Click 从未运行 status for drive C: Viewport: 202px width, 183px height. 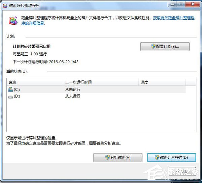(73, 89)
